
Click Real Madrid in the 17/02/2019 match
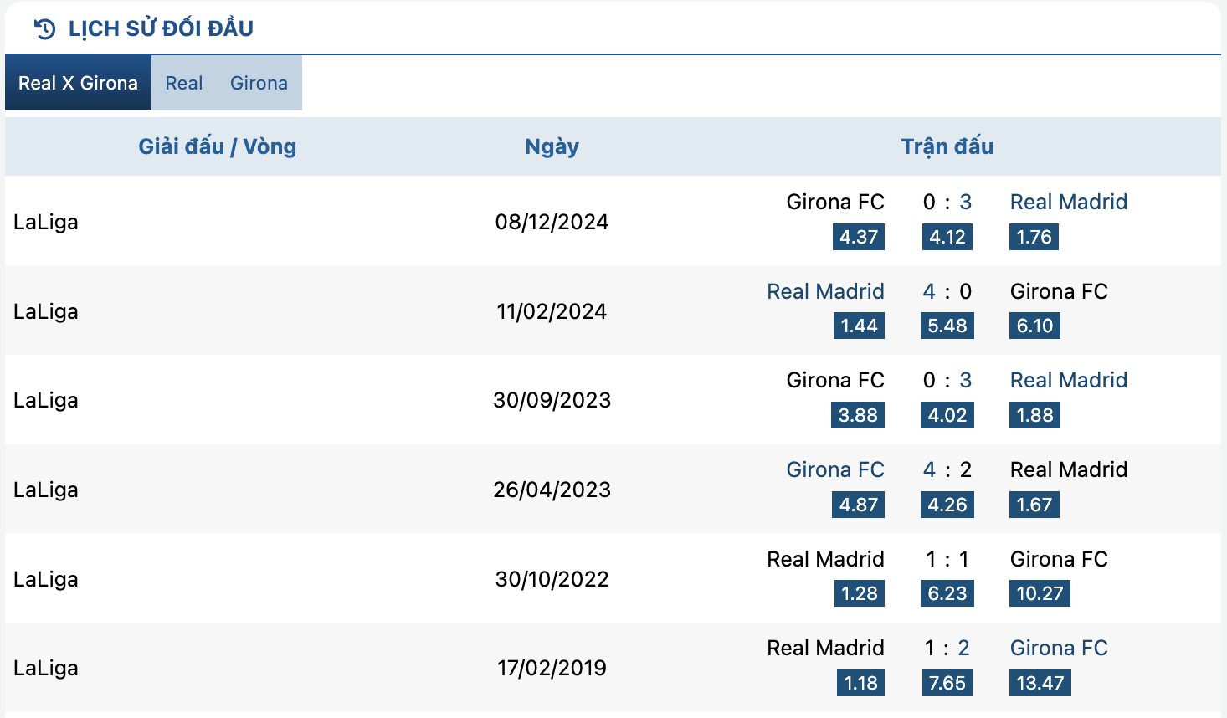coord(825,648)
